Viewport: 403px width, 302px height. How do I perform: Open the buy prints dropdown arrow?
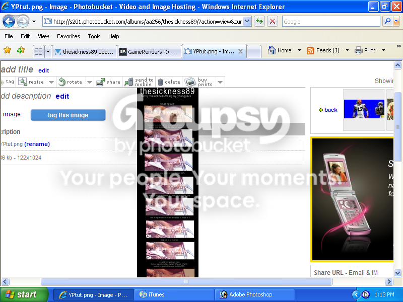click(220, 82)
